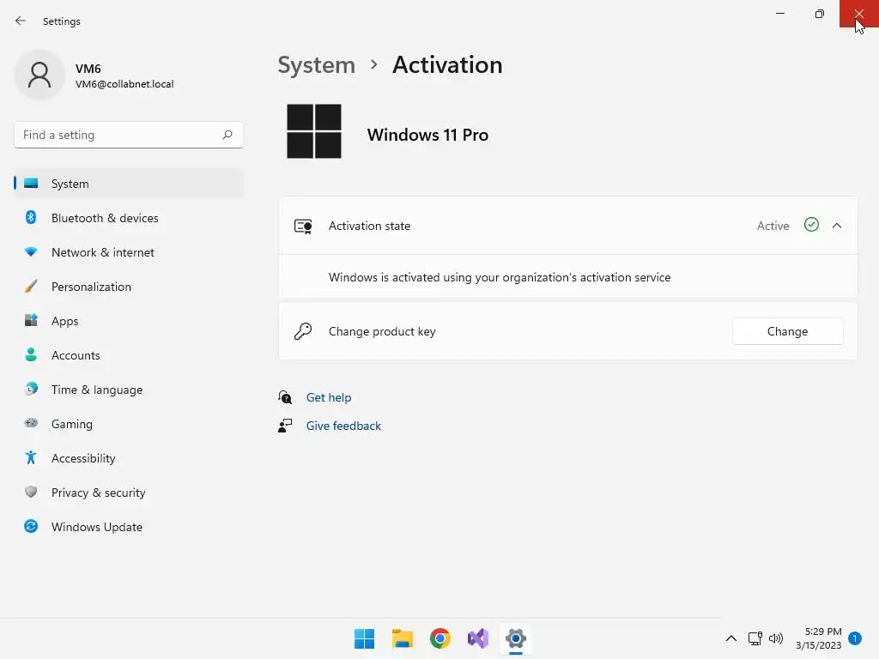
Task: Collapse the Activation state section chevron
Action: tap(837, 226)
